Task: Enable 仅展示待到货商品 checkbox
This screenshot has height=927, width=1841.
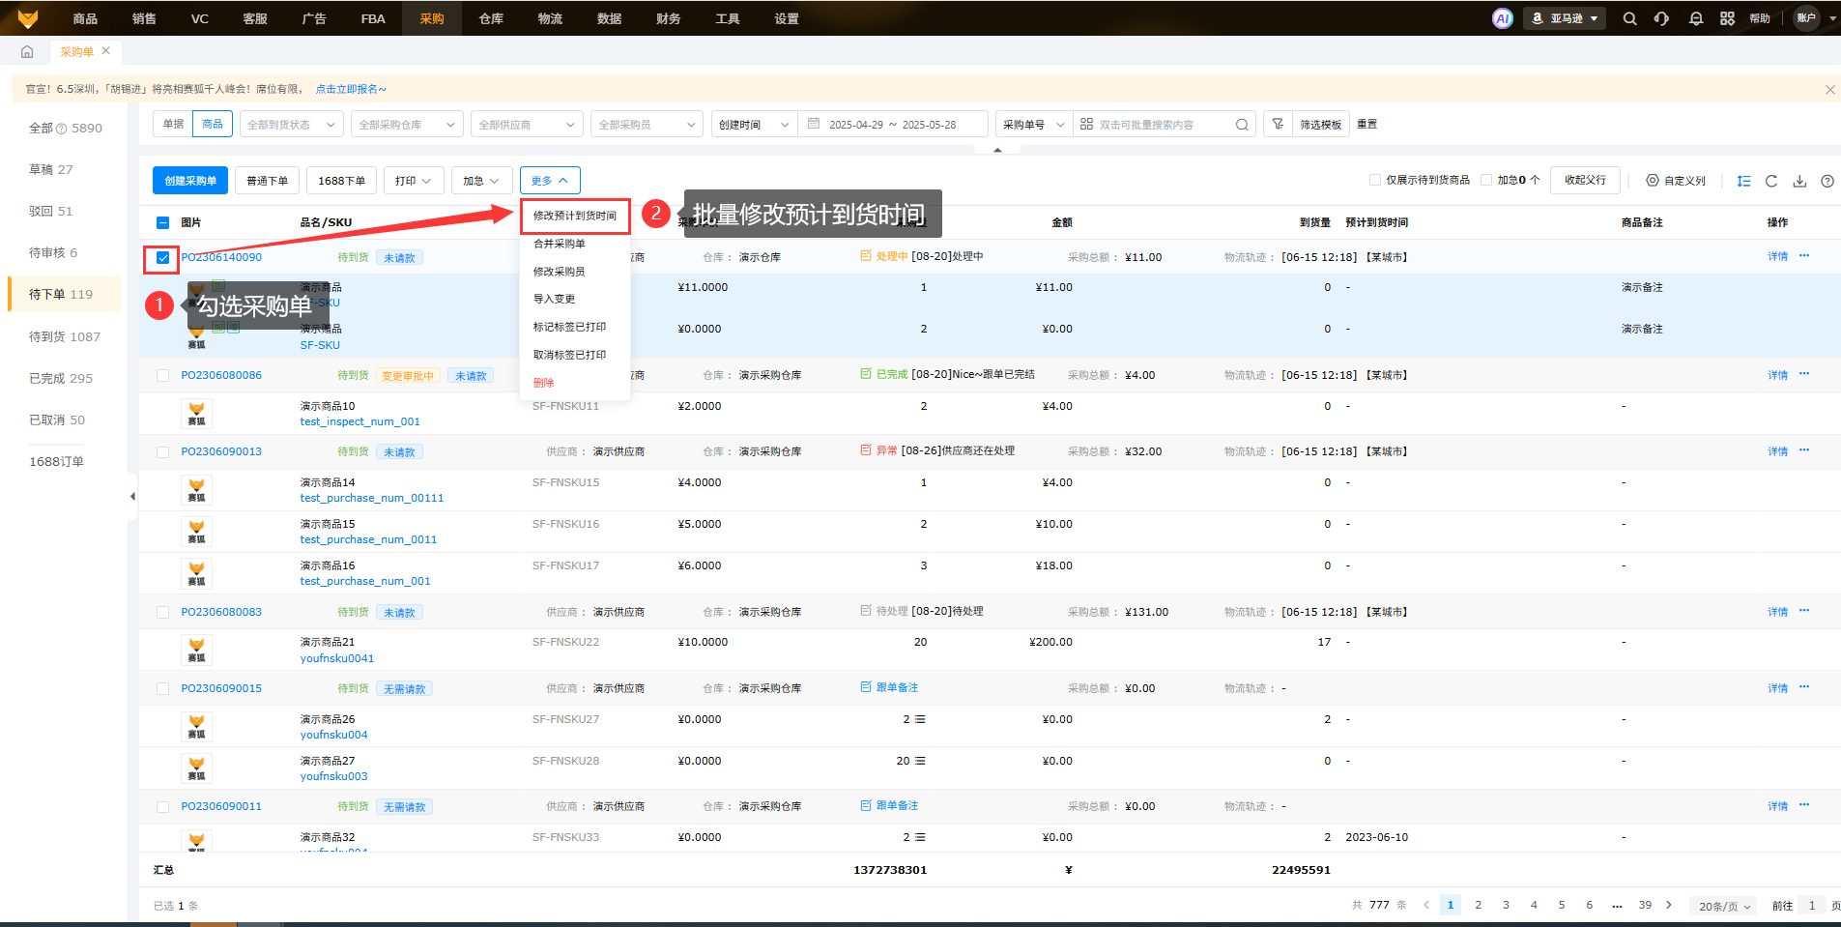Action: point(1375,180)
